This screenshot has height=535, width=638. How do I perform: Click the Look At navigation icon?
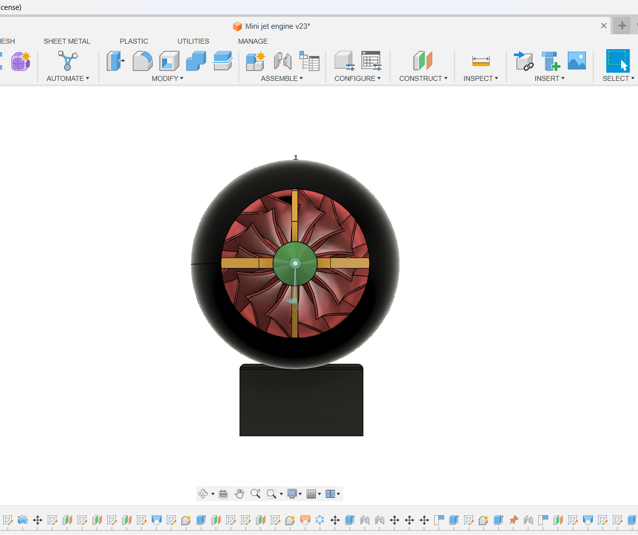224,494
